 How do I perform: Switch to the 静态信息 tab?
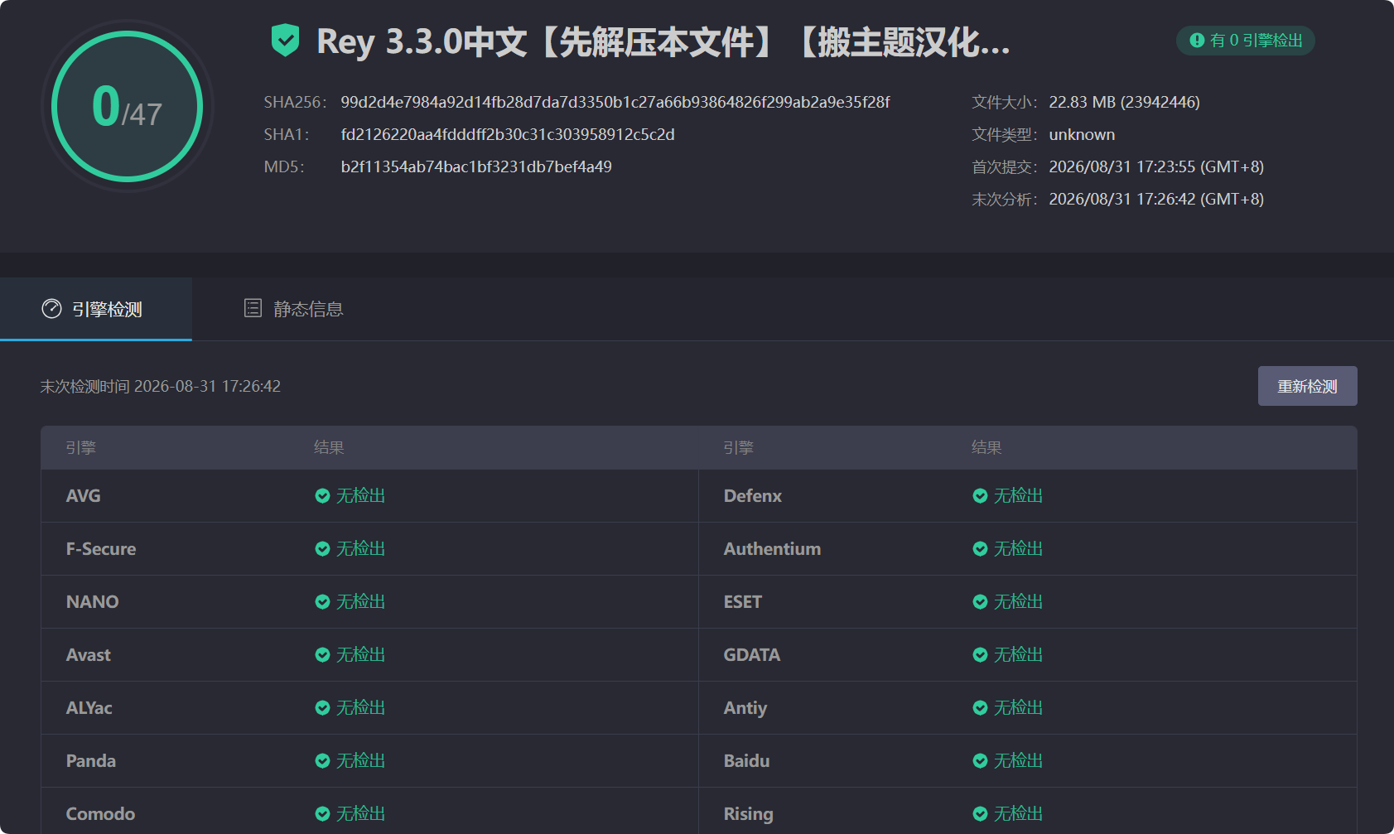[293, 309]
